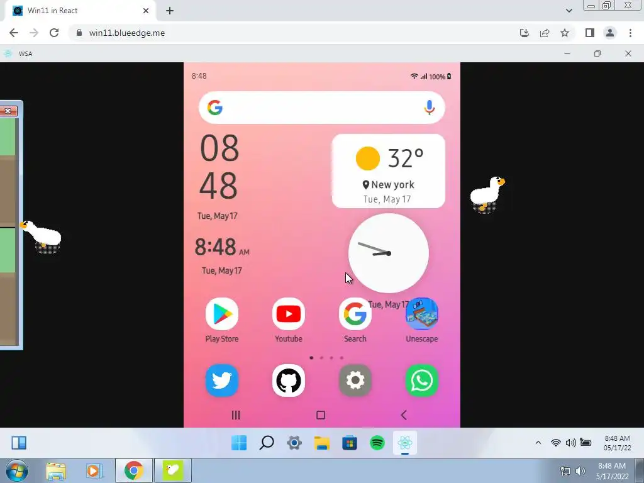Expand Win11 hidden tray icons chevron
The width and height of the screenshot is (644, 483).
click(x=538, y=442)
